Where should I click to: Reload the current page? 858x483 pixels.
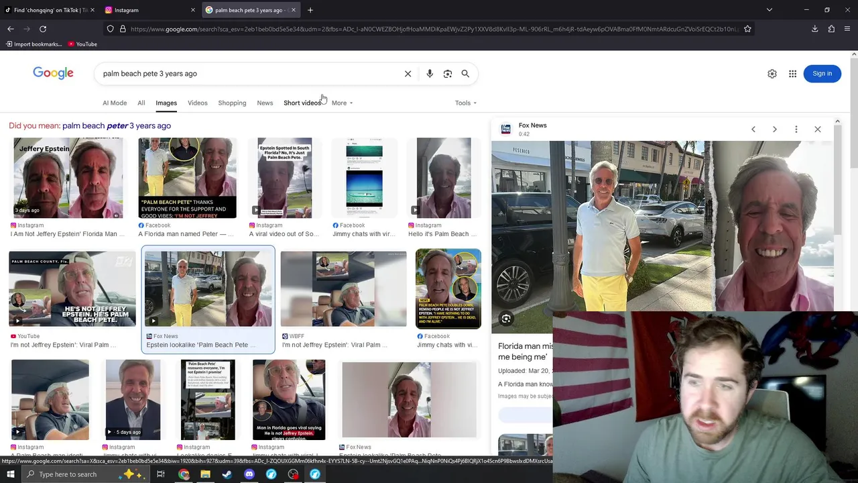(43, 29)
